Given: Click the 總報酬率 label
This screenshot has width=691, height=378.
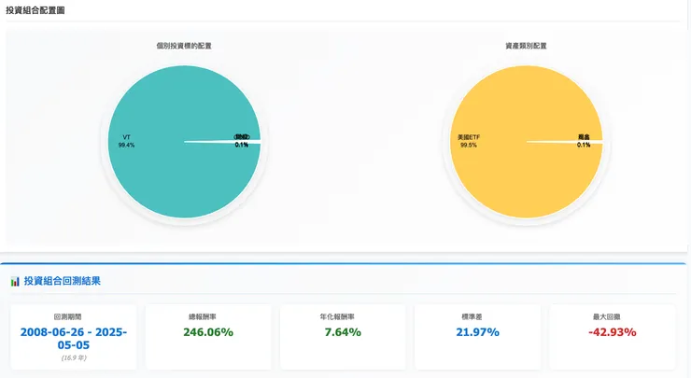Looking at the screenshot, I should point(203,316).
